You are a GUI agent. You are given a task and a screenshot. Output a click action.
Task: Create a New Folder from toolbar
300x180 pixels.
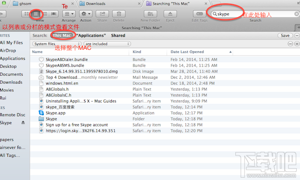point(150,14)
